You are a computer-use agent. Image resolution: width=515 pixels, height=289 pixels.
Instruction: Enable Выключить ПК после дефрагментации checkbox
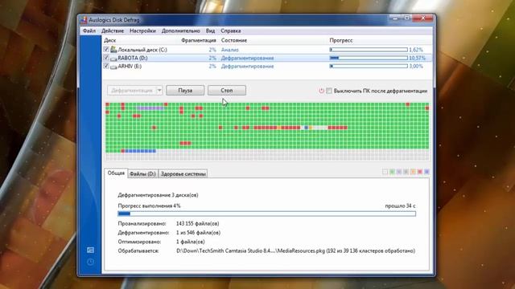[x=329, y=91]
